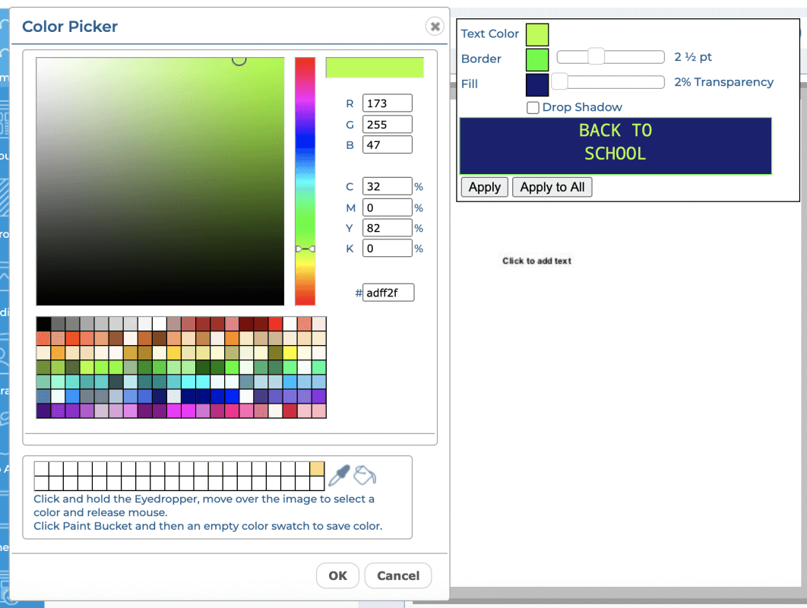
Task: Select the saved tan custom color swatch
Action: (317, 468)
